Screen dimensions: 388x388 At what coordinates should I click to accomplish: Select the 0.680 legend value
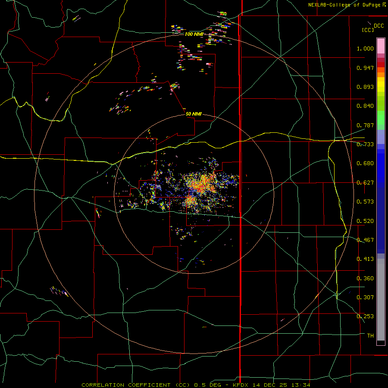(x=365, y=163)
